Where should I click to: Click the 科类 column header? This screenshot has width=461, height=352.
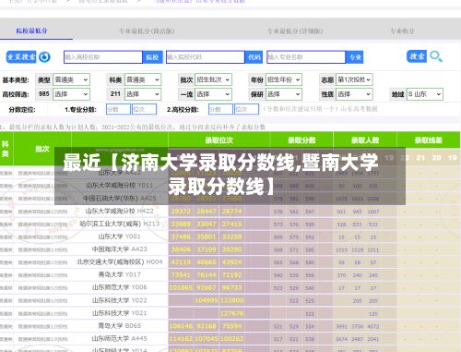point(6,149)
